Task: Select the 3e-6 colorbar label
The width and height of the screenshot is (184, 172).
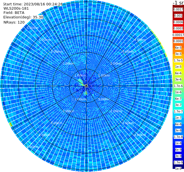Action: [x=178, y=80]
